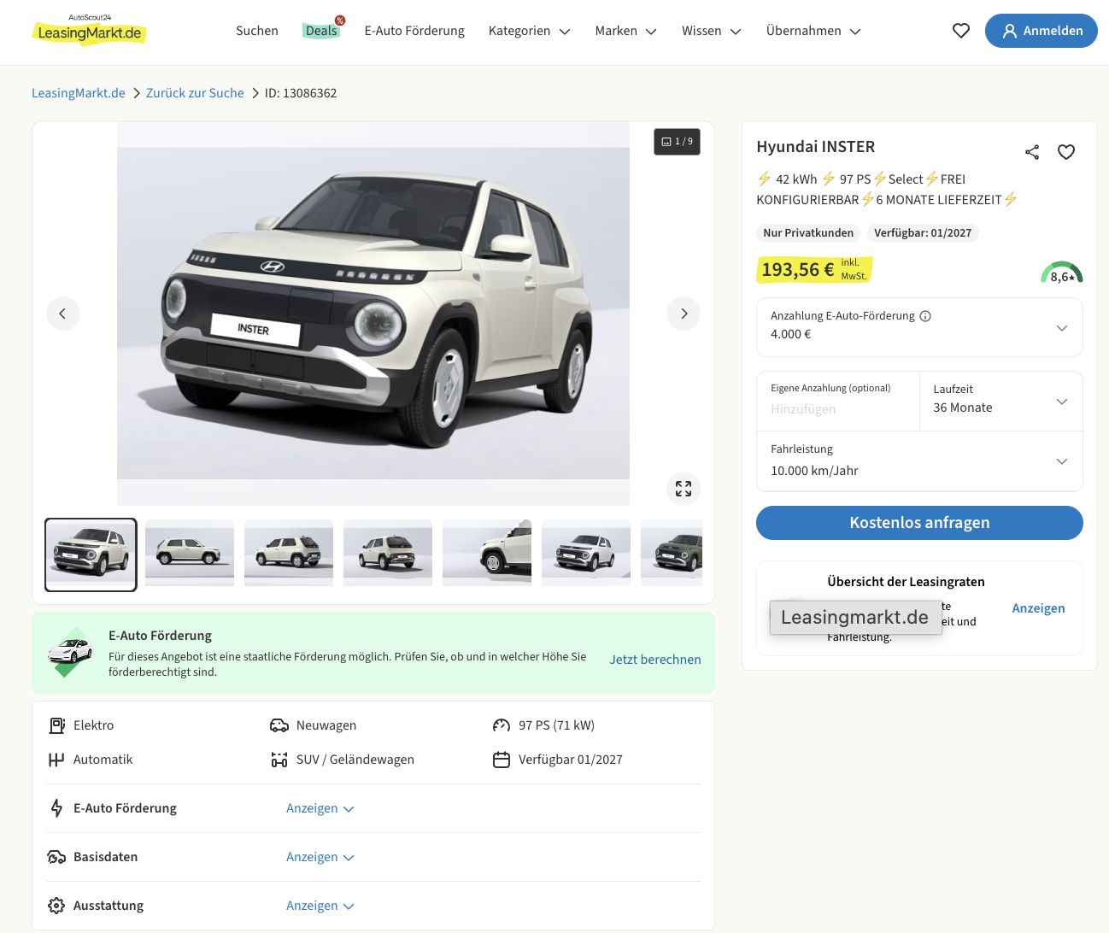Select the first front-view thumbnail

click(91, 555)
